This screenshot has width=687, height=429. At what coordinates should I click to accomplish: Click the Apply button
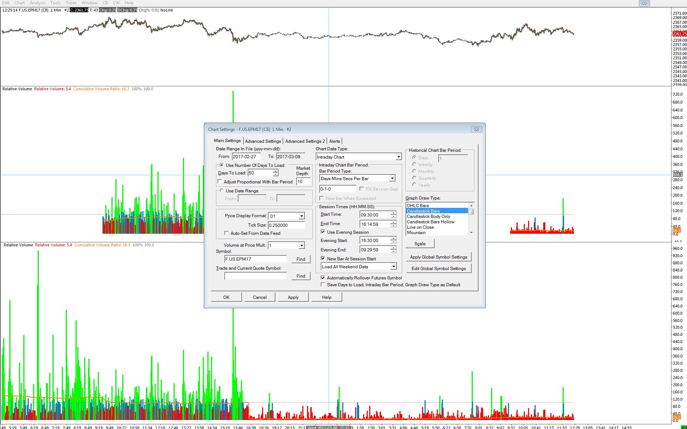tap(293, 297)
